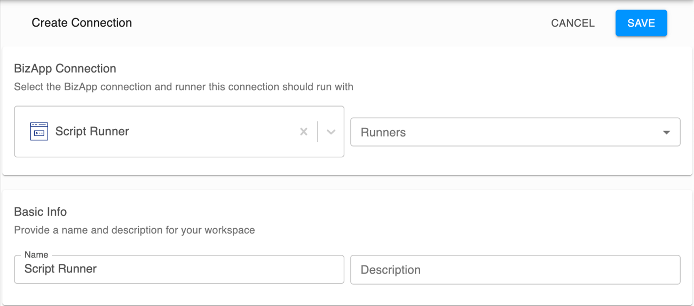Screen dimensions: 694x306
Task: Click the 'Provide a name and description' helper text
Action: click(x=135, y=230)
